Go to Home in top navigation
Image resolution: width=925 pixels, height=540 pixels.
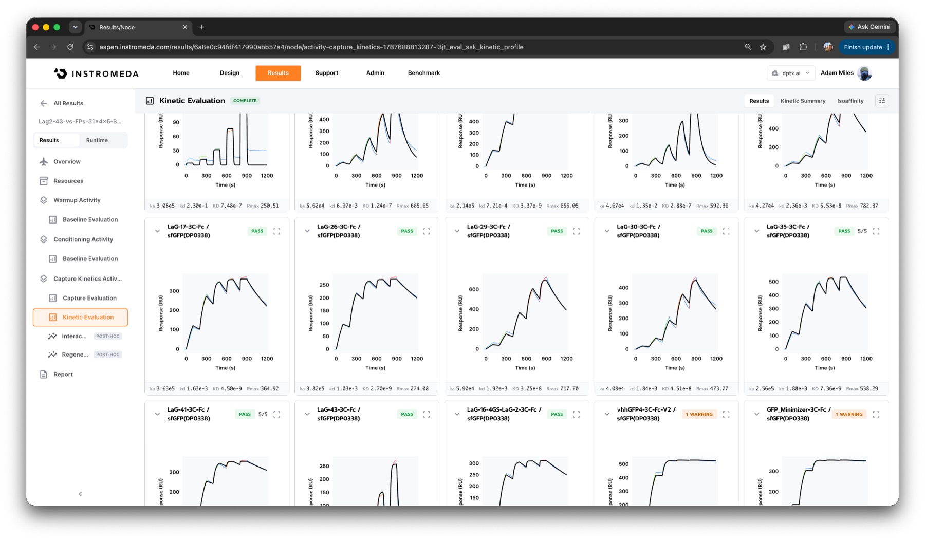181,73
